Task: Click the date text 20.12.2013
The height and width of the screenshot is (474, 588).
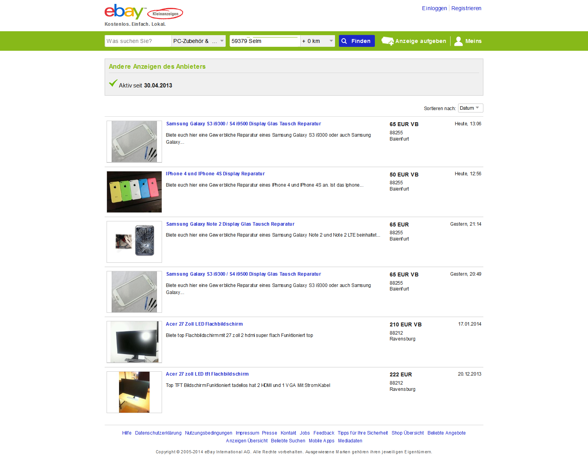Action: 470,374
